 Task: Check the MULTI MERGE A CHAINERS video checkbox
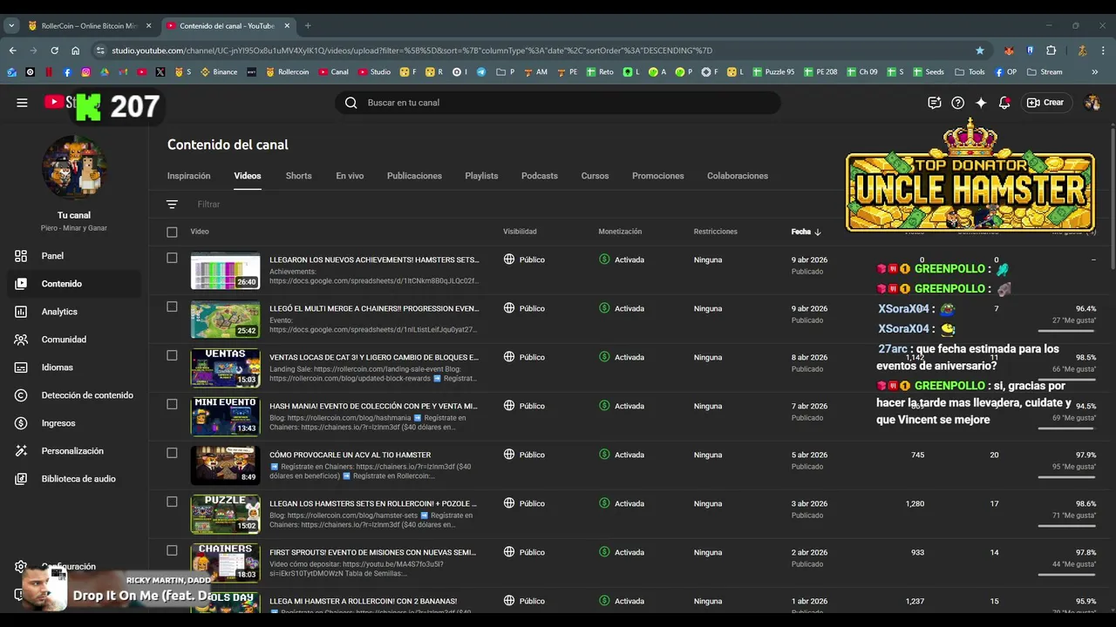[172, 307]
